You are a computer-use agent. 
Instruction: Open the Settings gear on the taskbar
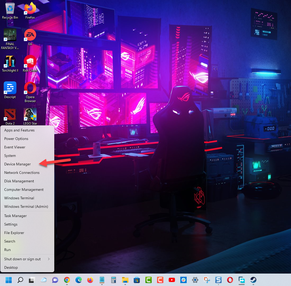[195, 280]
